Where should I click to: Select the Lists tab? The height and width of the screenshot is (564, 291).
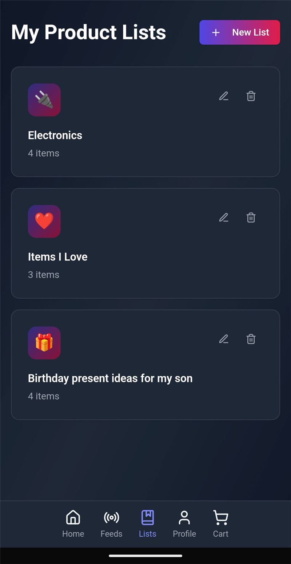click(x=148, y=524)
